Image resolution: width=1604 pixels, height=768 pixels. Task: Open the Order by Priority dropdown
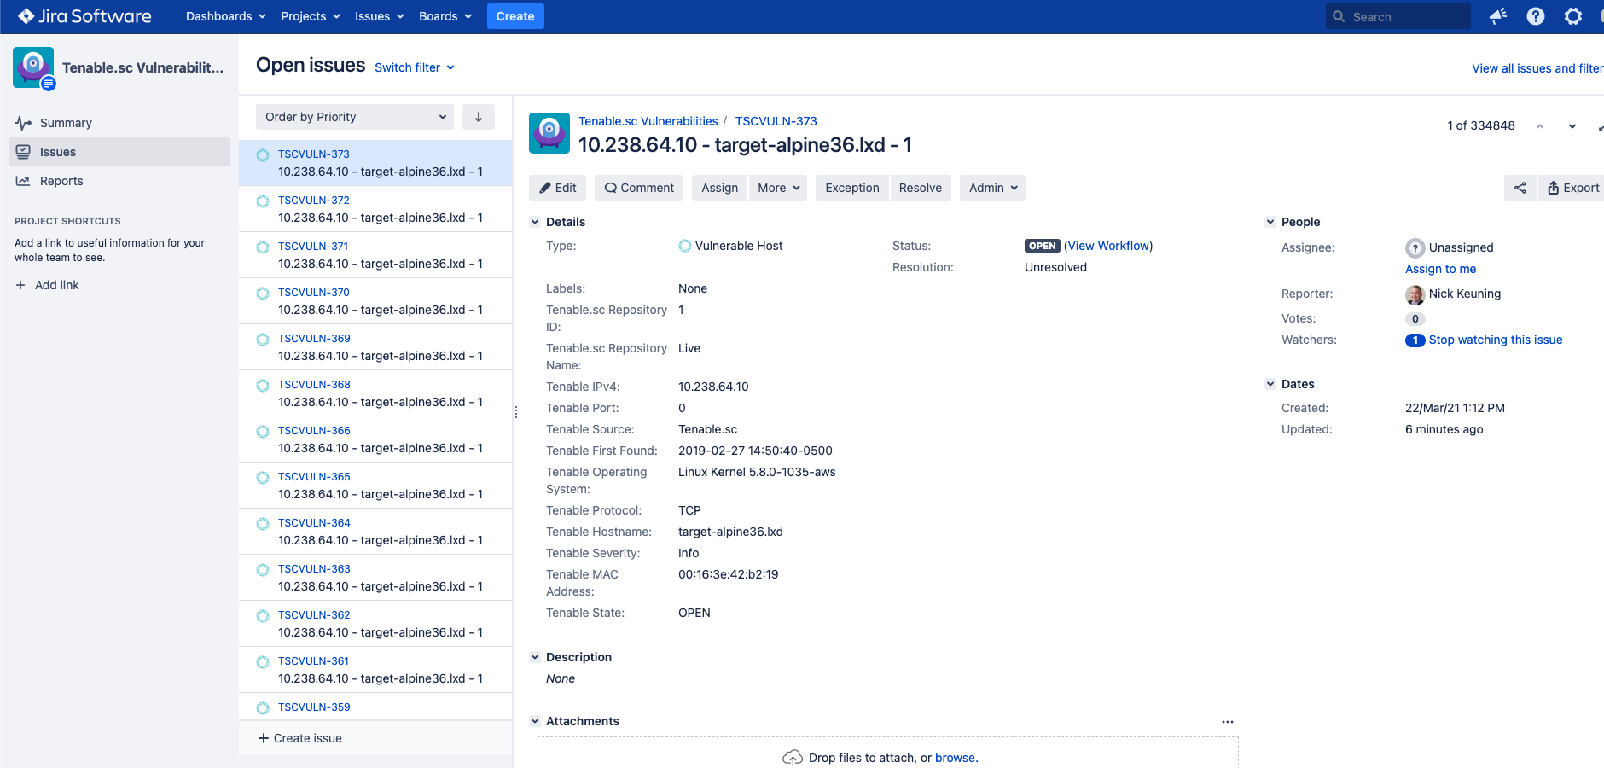[x=355, y=117]
